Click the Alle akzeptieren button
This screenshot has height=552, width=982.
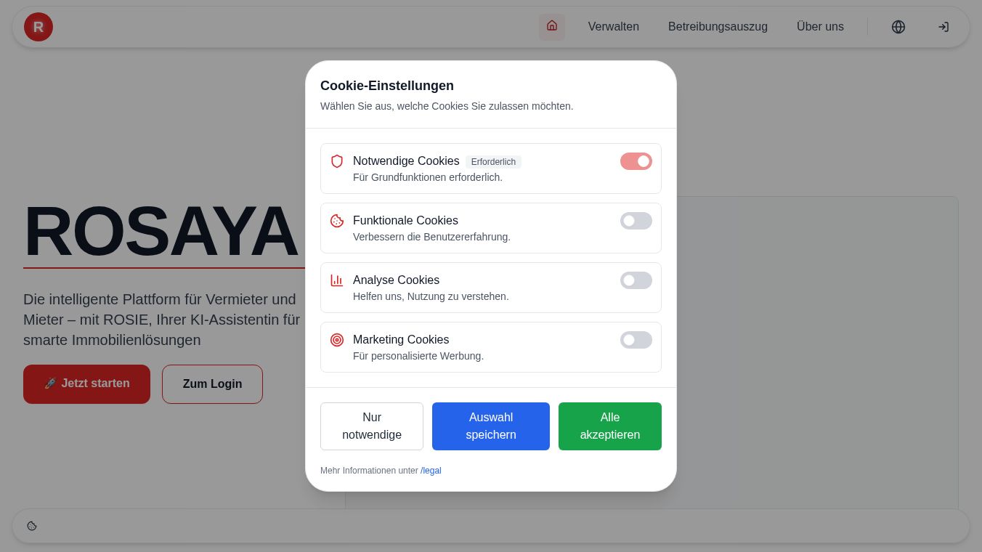coord(610,426)
